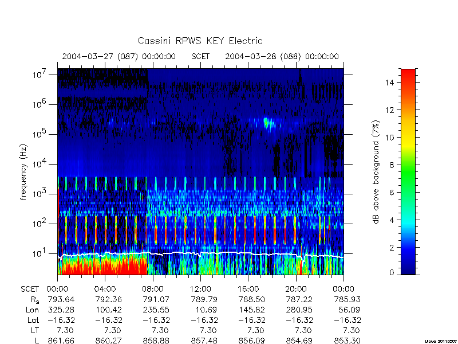This screenshot has width=458, height=344.
Task: Select the Lon value 100.42
Action: (109, 310)
